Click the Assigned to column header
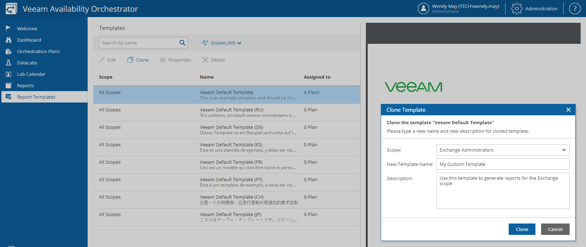586x247 pixels. click(x=317, y=77)
